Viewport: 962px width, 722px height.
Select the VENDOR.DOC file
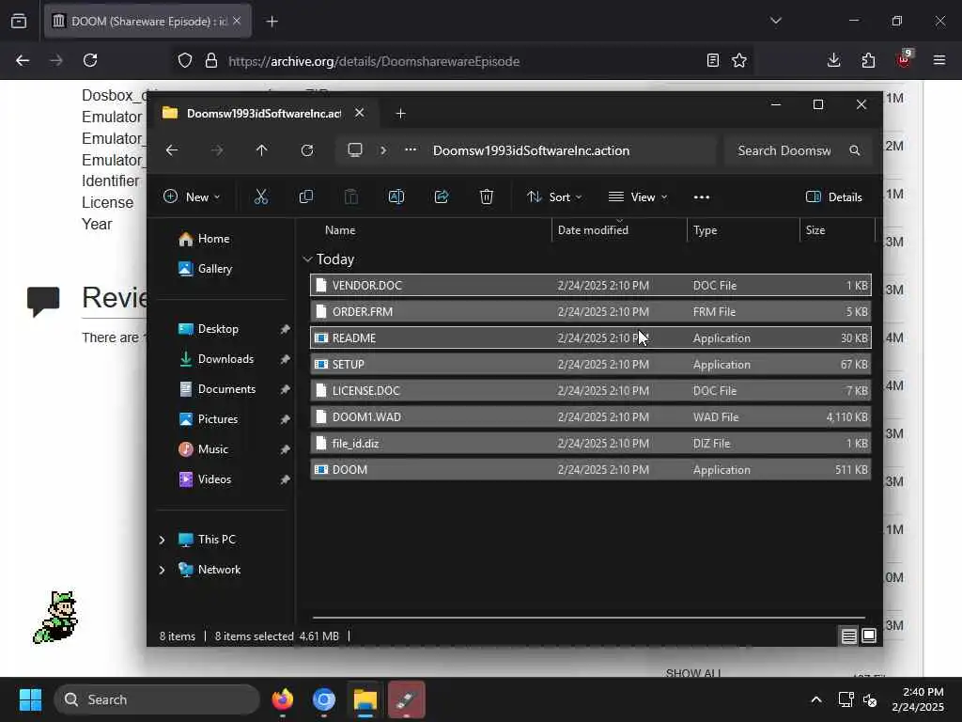click(590, 286)
